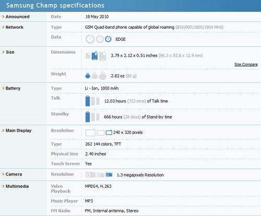
Task: Click the largest grey display resolution icon
Action: (90, 133)
